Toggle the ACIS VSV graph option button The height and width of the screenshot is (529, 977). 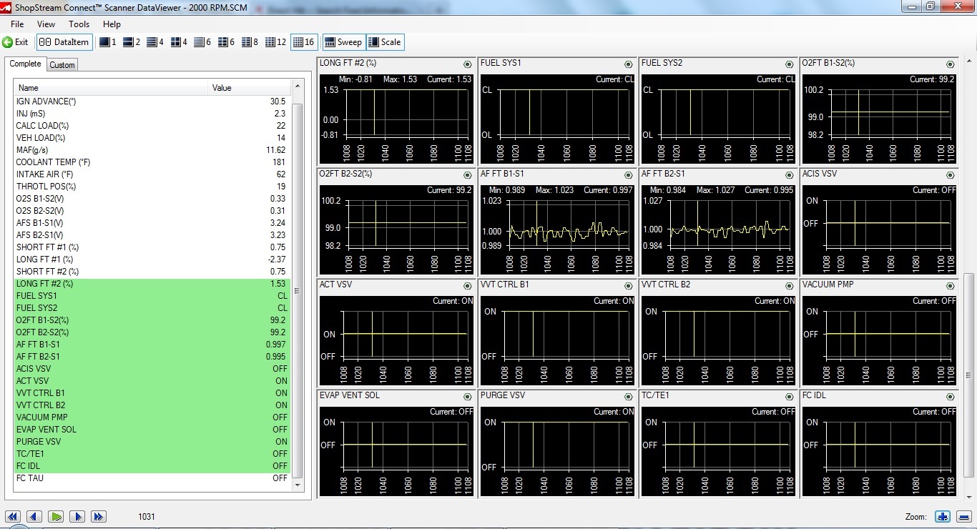(x=951, y=175)
